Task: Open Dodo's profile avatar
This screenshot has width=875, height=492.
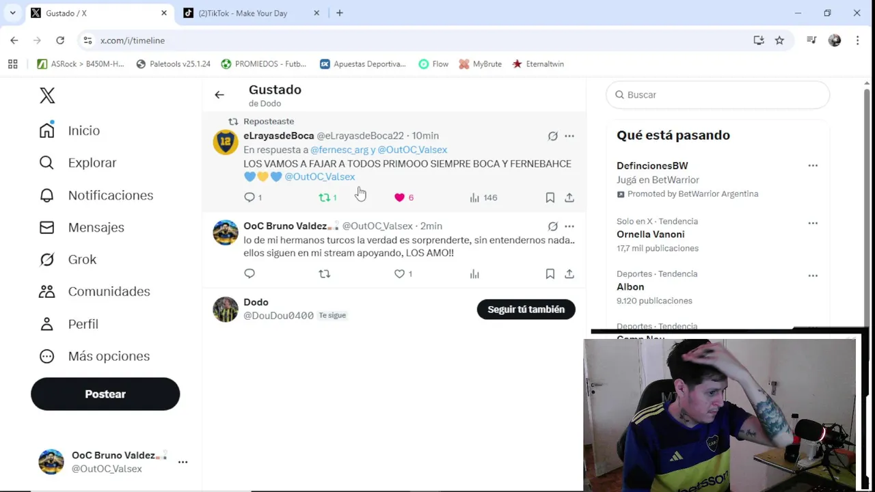Action: point(225,309)
